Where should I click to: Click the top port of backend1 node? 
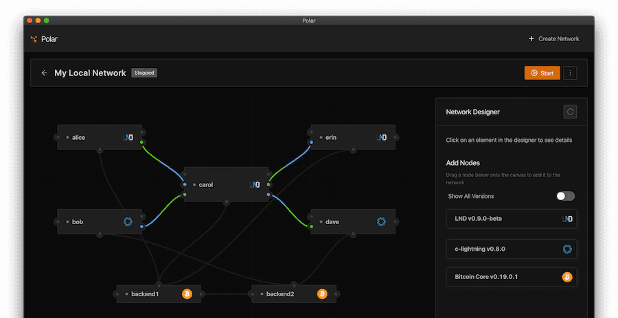pos(159,284)
